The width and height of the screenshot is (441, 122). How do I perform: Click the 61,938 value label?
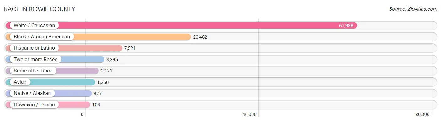[x=346, y=26]
